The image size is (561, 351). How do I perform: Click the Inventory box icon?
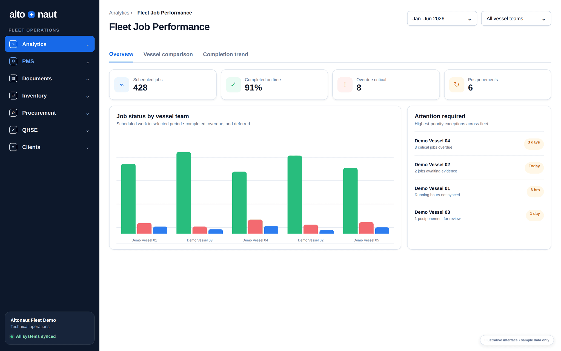point(13,95)
